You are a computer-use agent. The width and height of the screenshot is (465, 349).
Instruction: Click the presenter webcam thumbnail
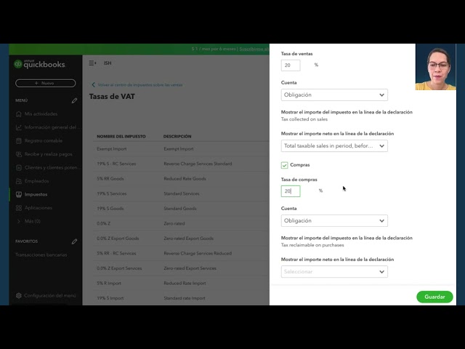(x=436, y=67)
